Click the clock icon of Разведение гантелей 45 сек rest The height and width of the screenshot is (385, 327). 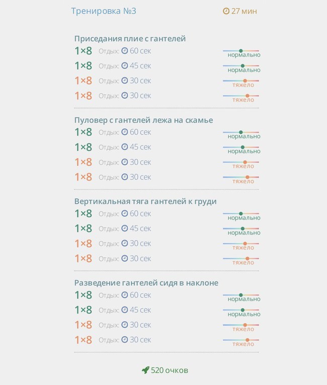pyautogui.click(x=125, y=310)
